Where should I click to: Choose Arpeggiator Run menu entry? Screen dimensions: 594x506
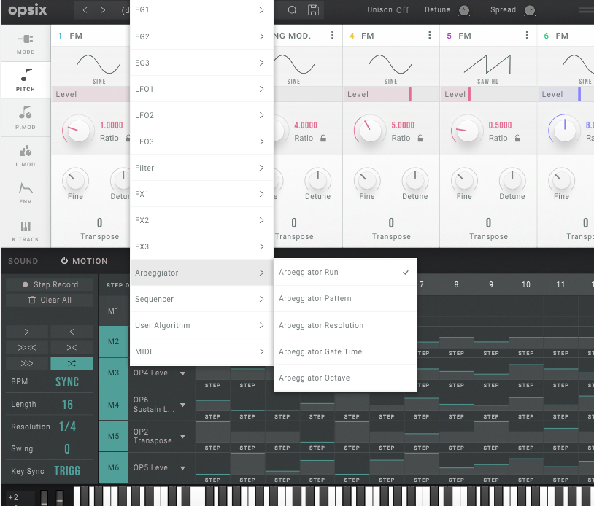click(345, 272)
